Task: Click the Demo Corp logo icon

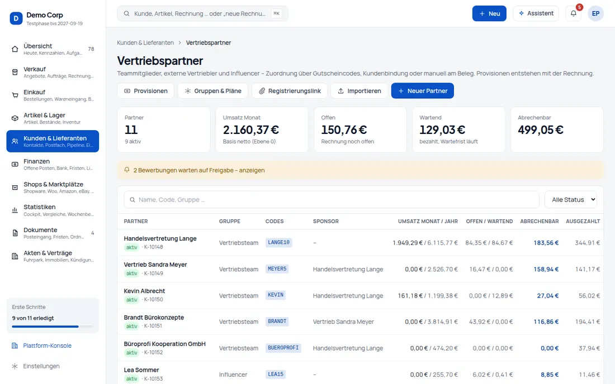Action: [16, 18]
